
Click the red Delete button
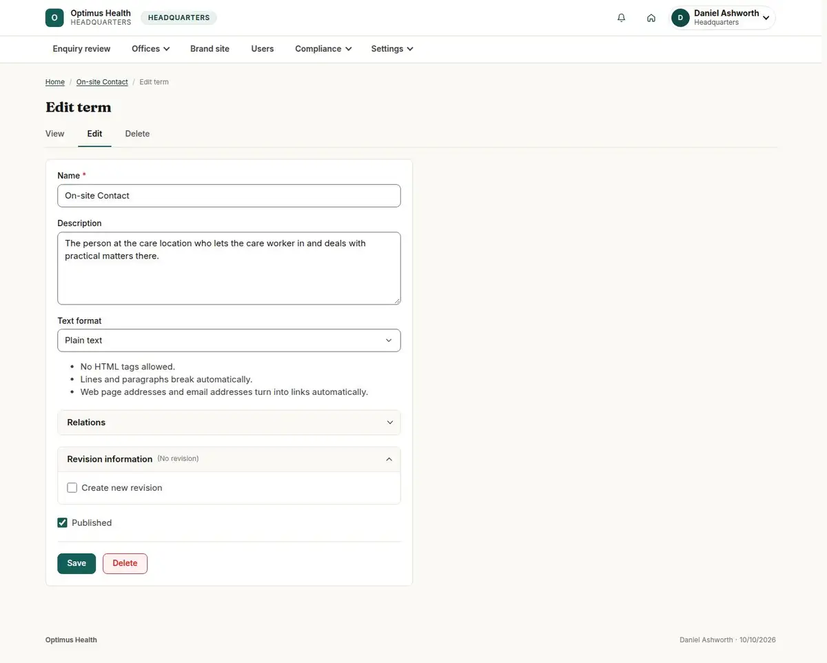pos(125,563)
